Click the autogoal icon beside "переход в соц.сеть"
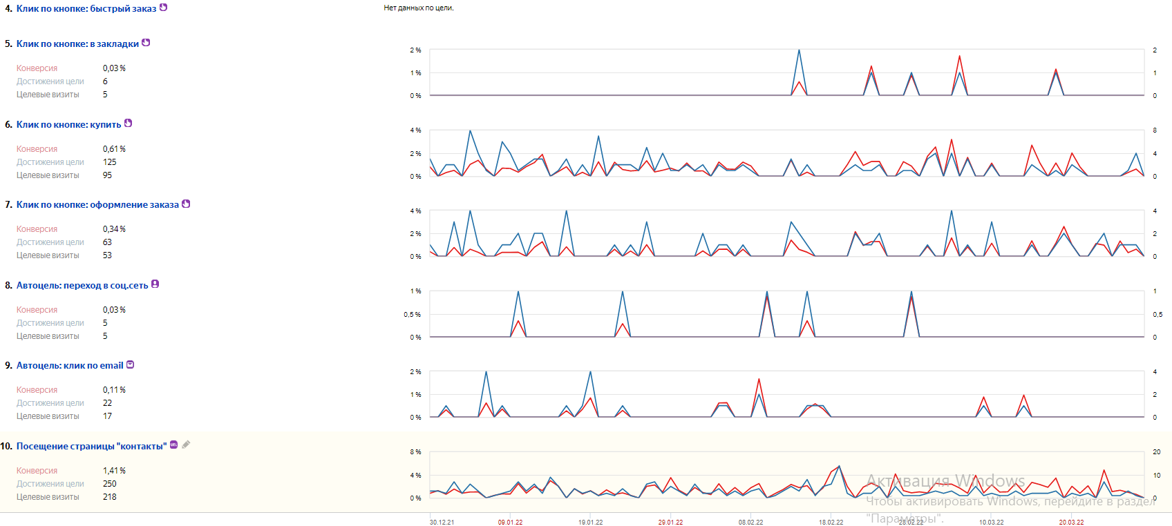 pos(155,284)
